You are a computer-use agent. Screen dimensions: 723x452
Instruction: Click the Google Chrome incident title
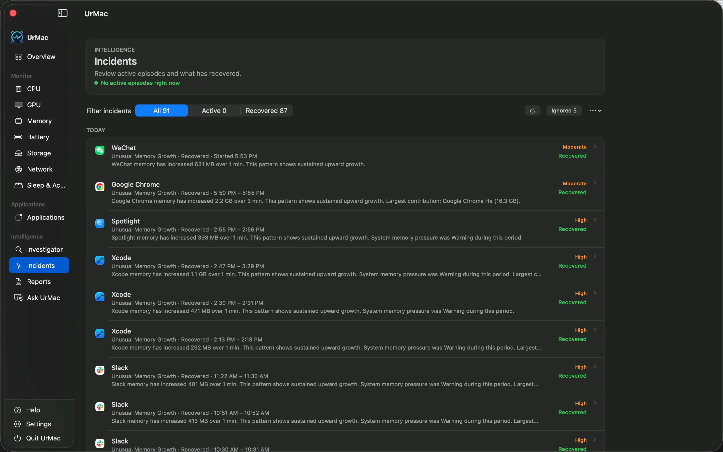[x=136, y=185]
